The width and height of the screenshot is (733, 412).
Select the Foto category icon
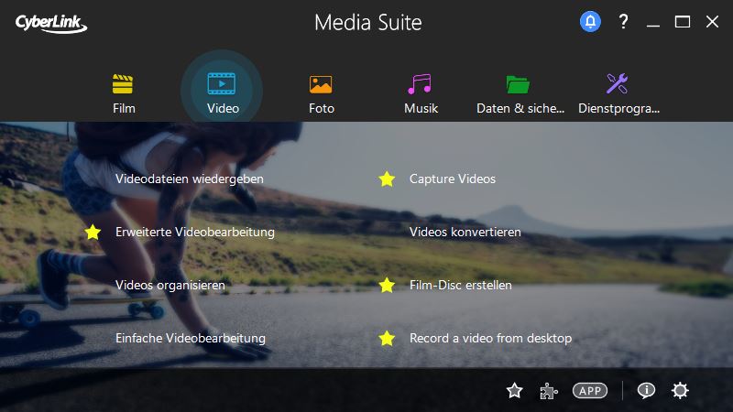tap(321, 85)
